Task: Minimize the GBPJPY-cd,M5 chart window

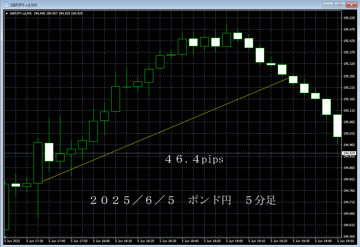Action: click(x=328, y=5)
